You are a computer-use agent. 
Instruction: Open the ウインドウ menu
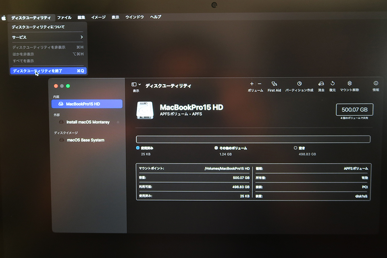[135, 17]
